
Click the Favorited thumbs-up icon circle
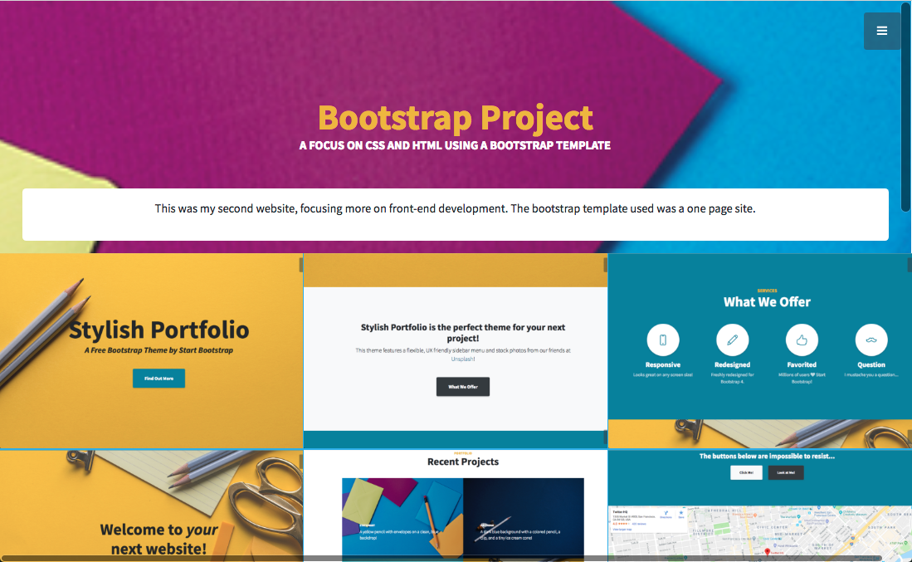(x=802, y=340)
